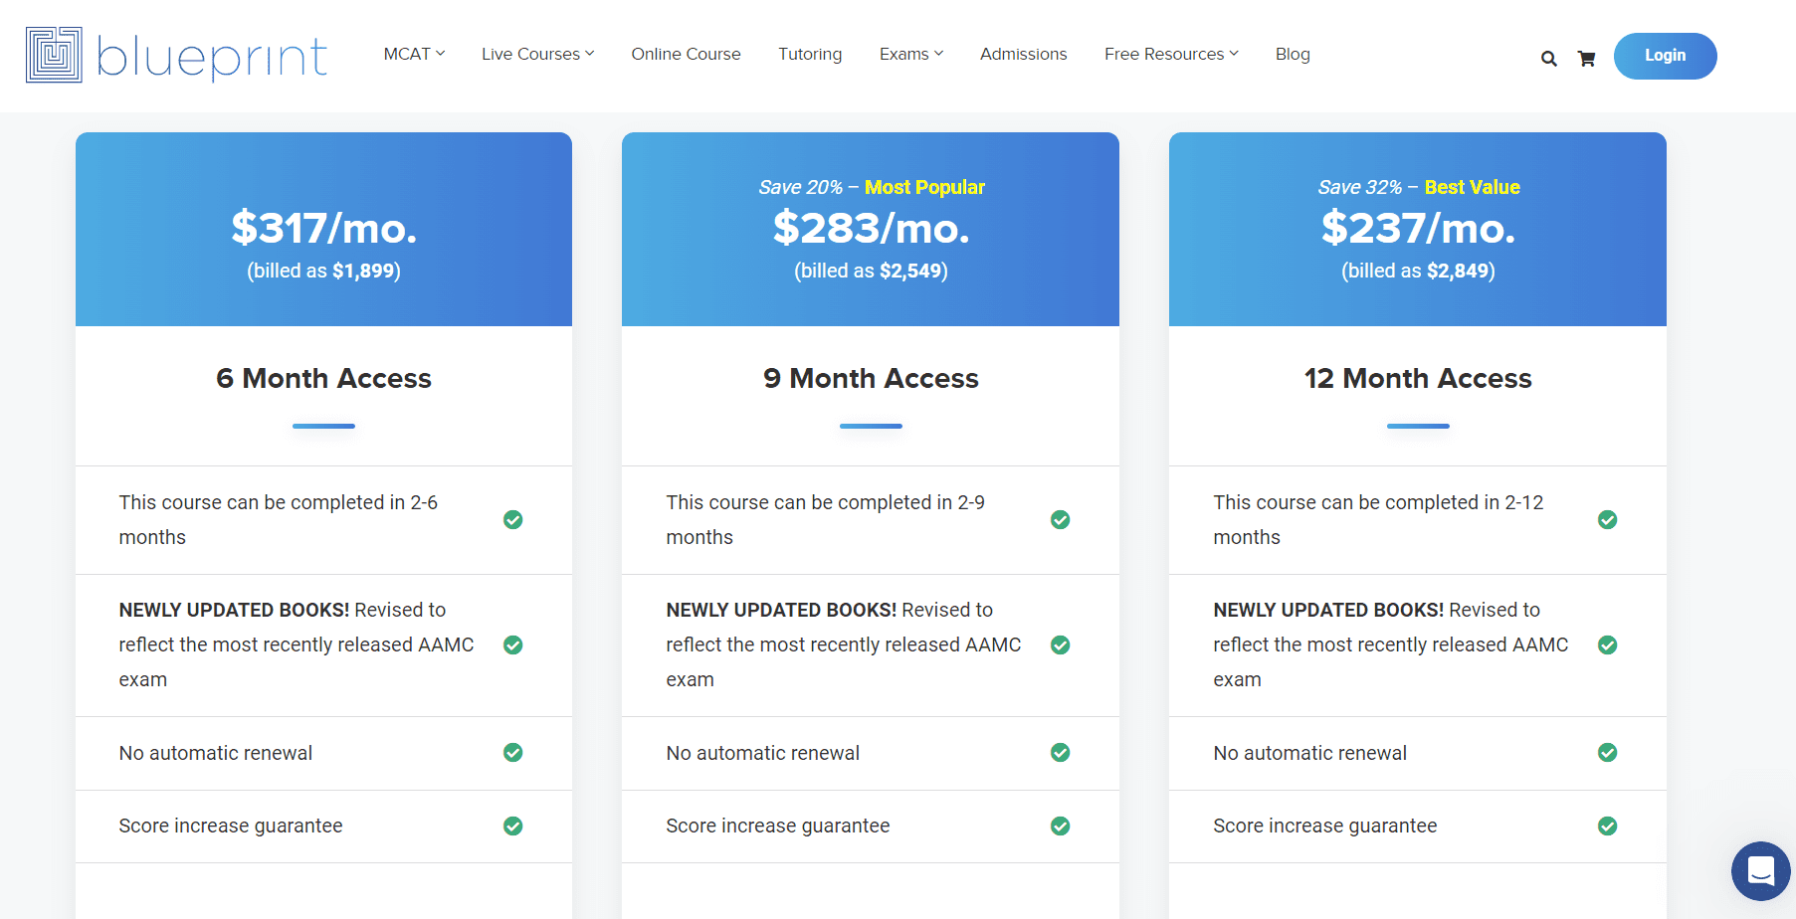
Task: Open the Free Resources dropdown
Action: 1170,54
